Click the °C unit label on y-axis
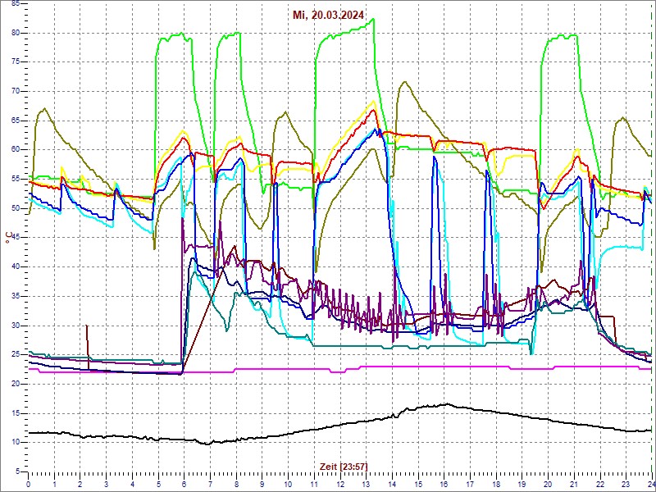Screen dimensions: 656x492 (x=8, y=237)
